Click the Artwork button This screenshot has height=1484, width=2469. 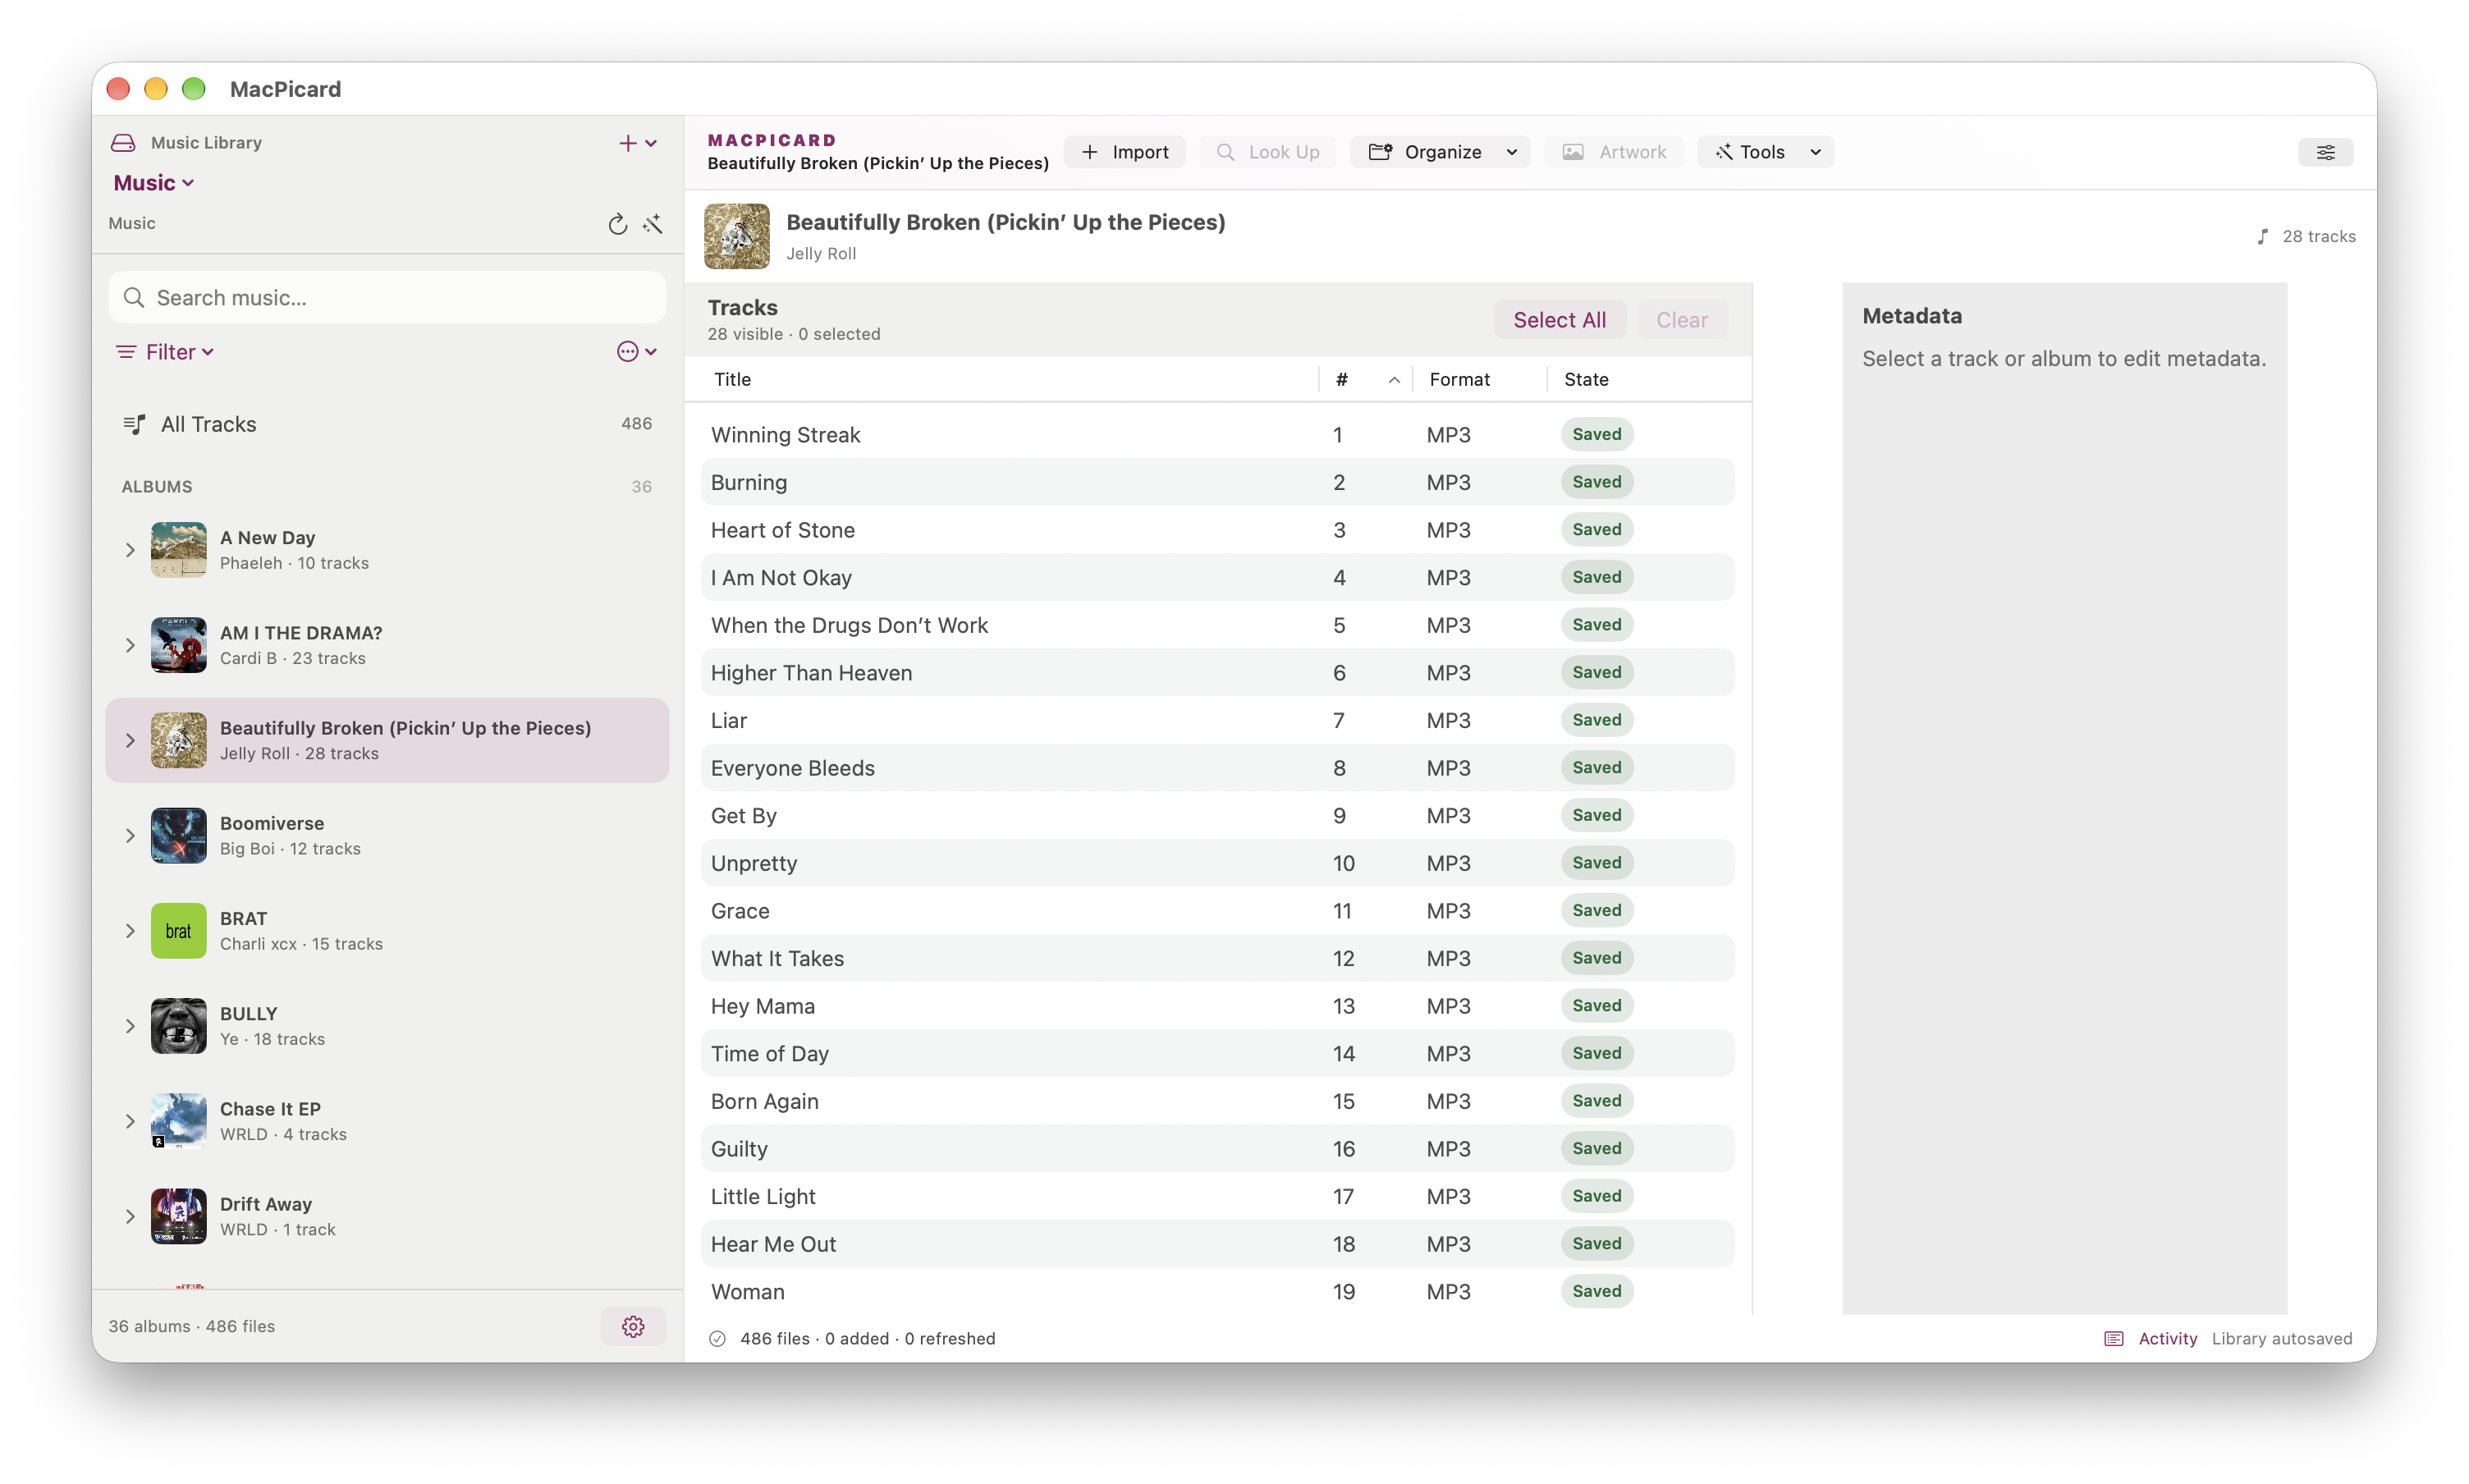coord(1614,152)
